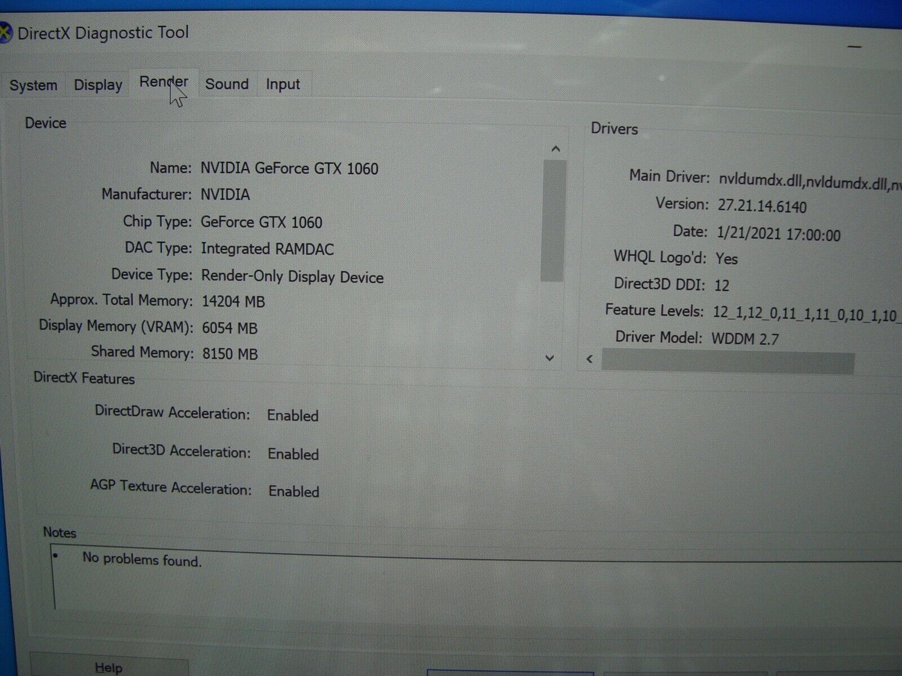Click the 'Shared Memory:' label
This screenshot has width=902, height=676.
click(142, 352)
